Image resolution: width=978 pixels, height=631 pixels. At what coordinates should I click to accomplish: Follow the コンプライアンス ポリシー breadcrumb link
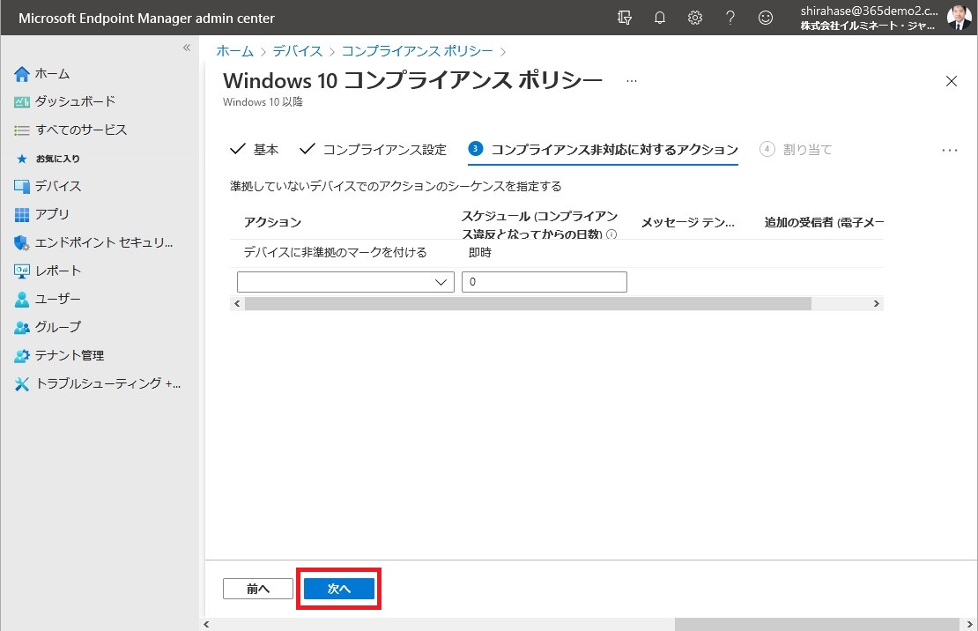tap(418, 51)
